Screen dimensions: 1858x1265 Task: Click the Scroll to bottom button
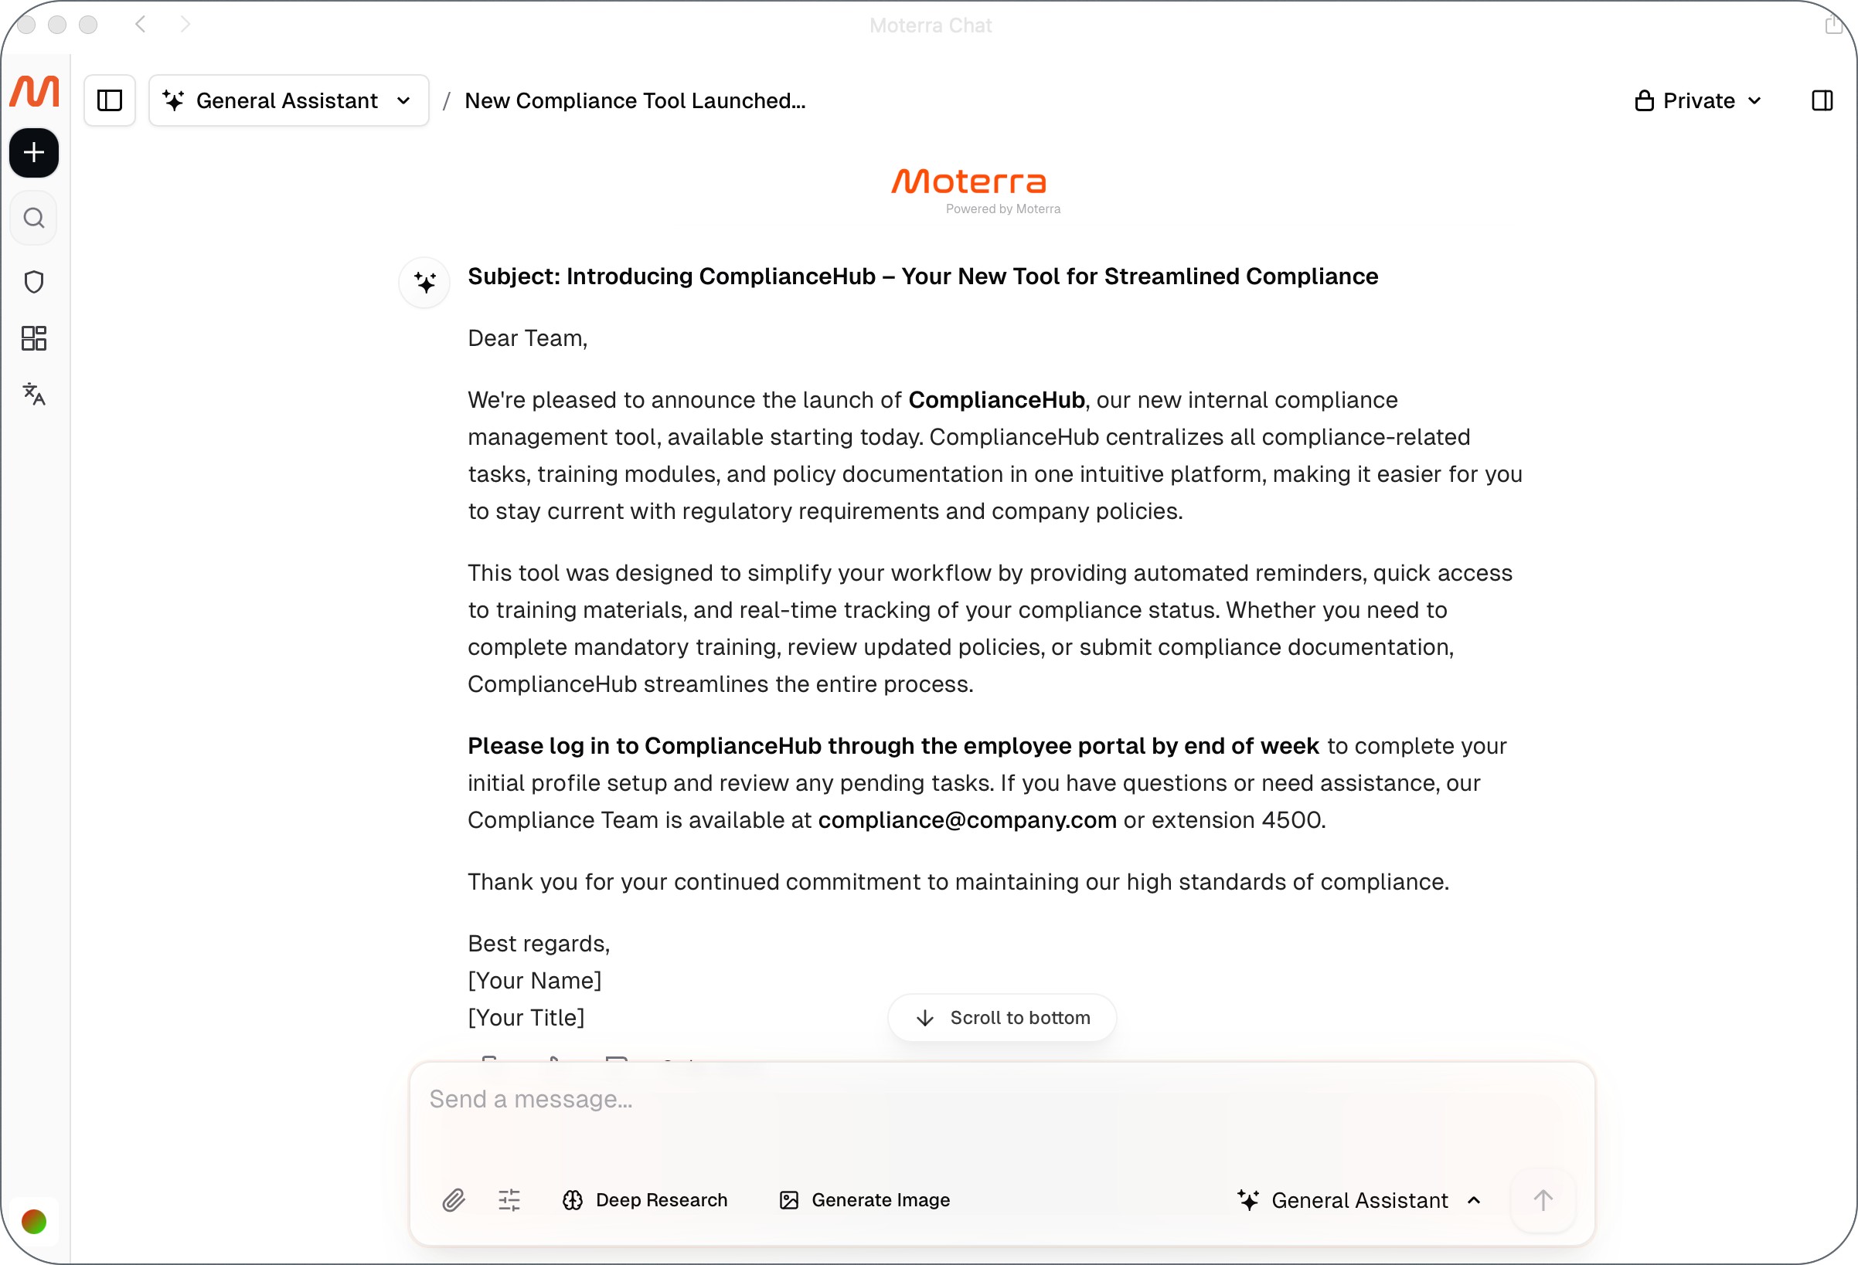click(x=1002, y=1017)
